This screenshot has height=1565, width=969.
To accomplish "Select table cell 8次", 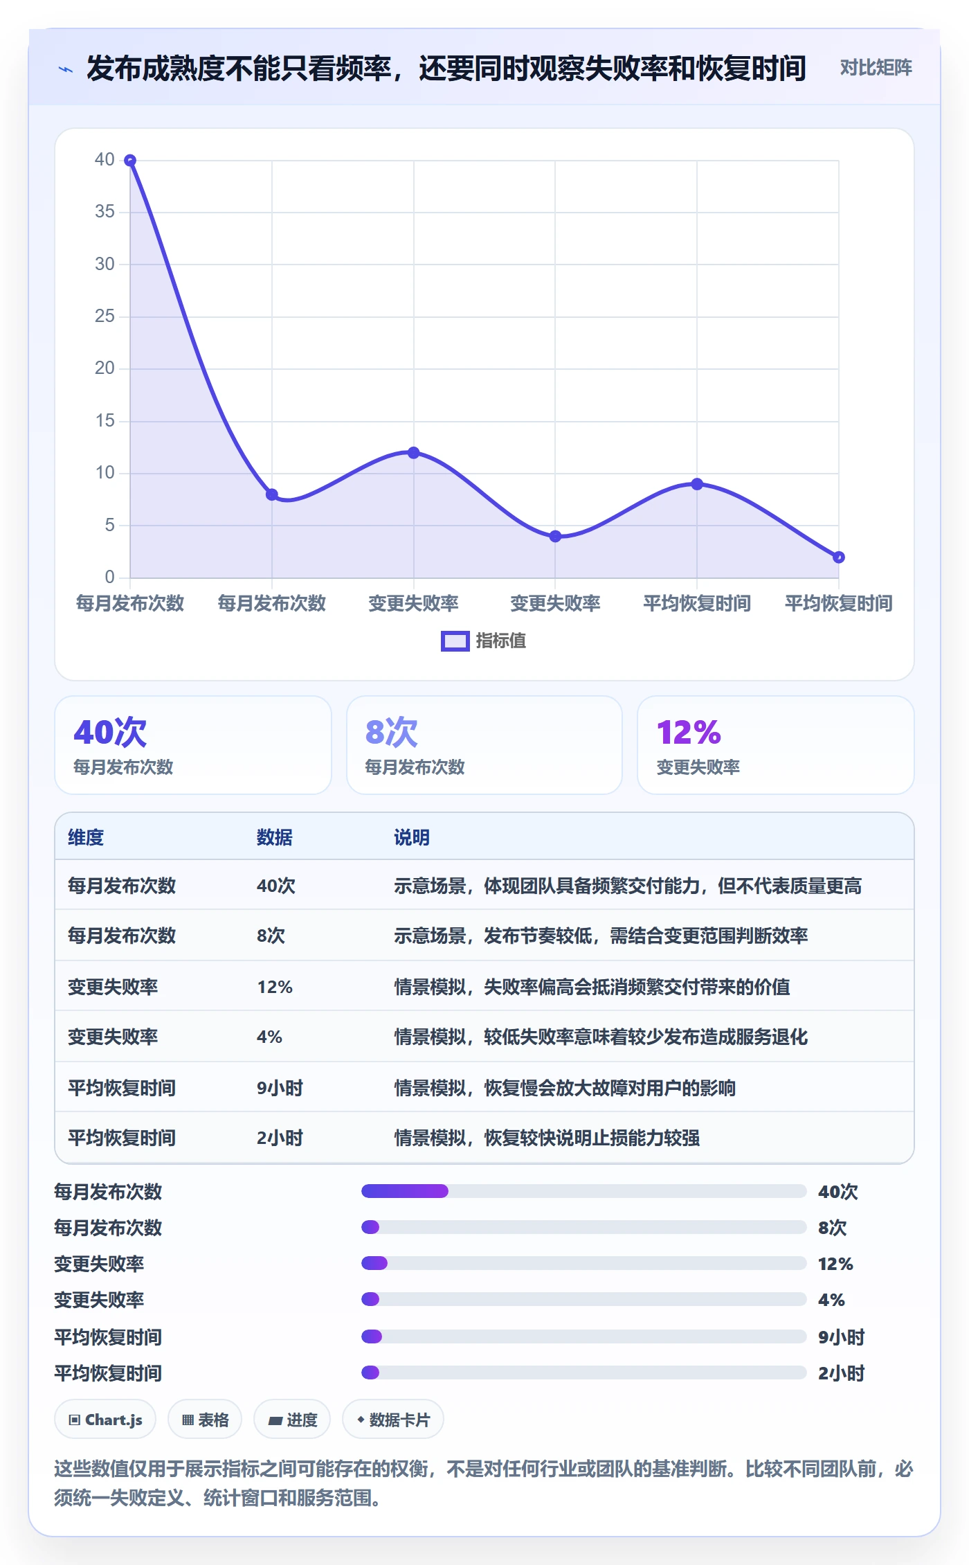I will [x=271, y=936].
